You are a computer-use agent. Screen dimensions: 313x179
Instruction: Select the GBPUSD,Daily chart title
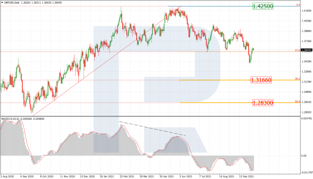(x=12, y=3)
